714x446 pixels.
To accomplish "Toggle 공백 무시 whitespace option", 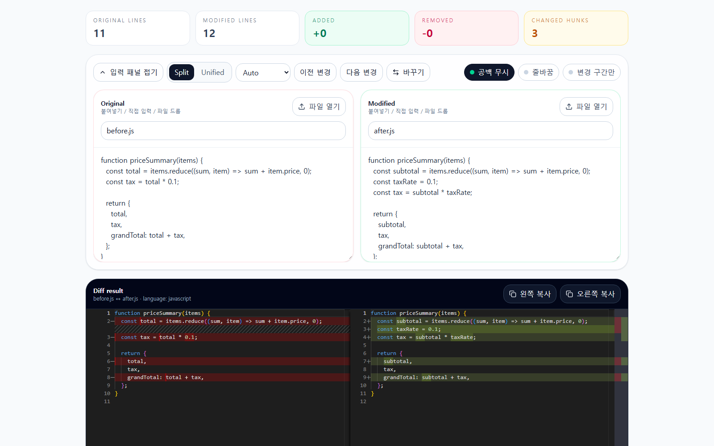I will pyautogui.click(x=489, y=72).
